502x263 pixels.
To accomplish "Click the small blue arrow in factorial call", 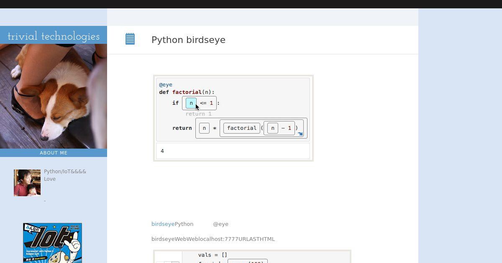I will pos(300,134).
